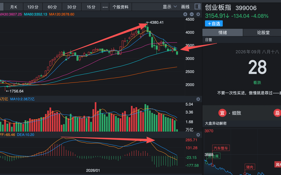
Task: Click the DEA:10.20 indicator label
Action: [26, 135]
